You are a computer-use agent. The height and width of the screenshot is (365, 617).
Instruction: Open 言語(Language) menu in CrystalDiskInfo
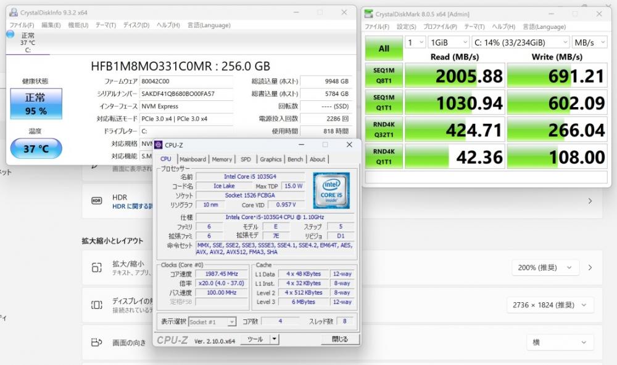tap(209, 25)
